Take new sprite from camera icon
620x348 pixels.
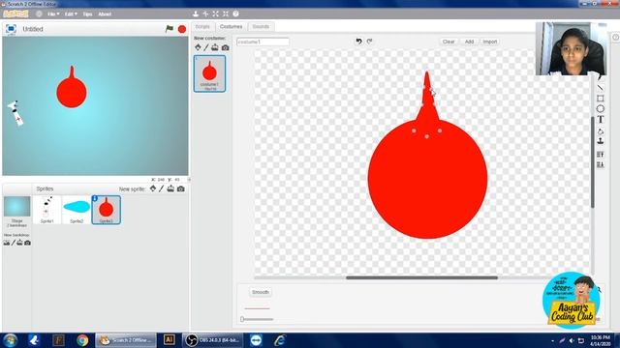(x=181, y=188)
